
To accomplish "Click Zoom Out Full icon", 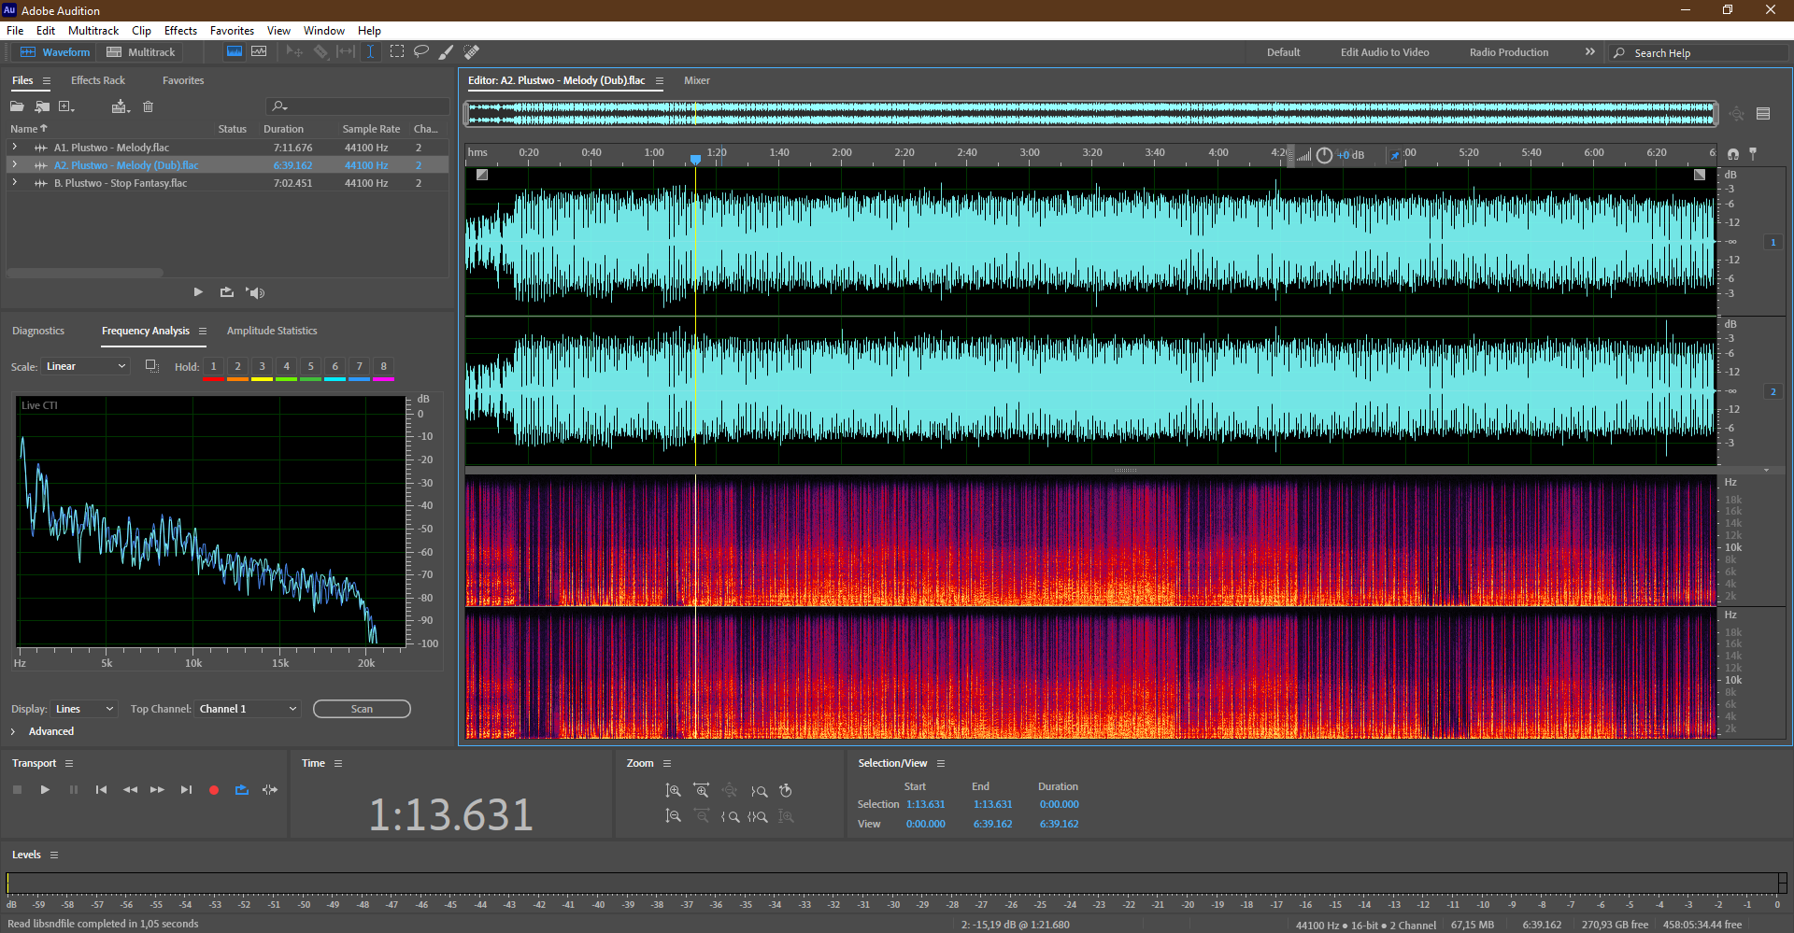I will [x=730, y=791].
